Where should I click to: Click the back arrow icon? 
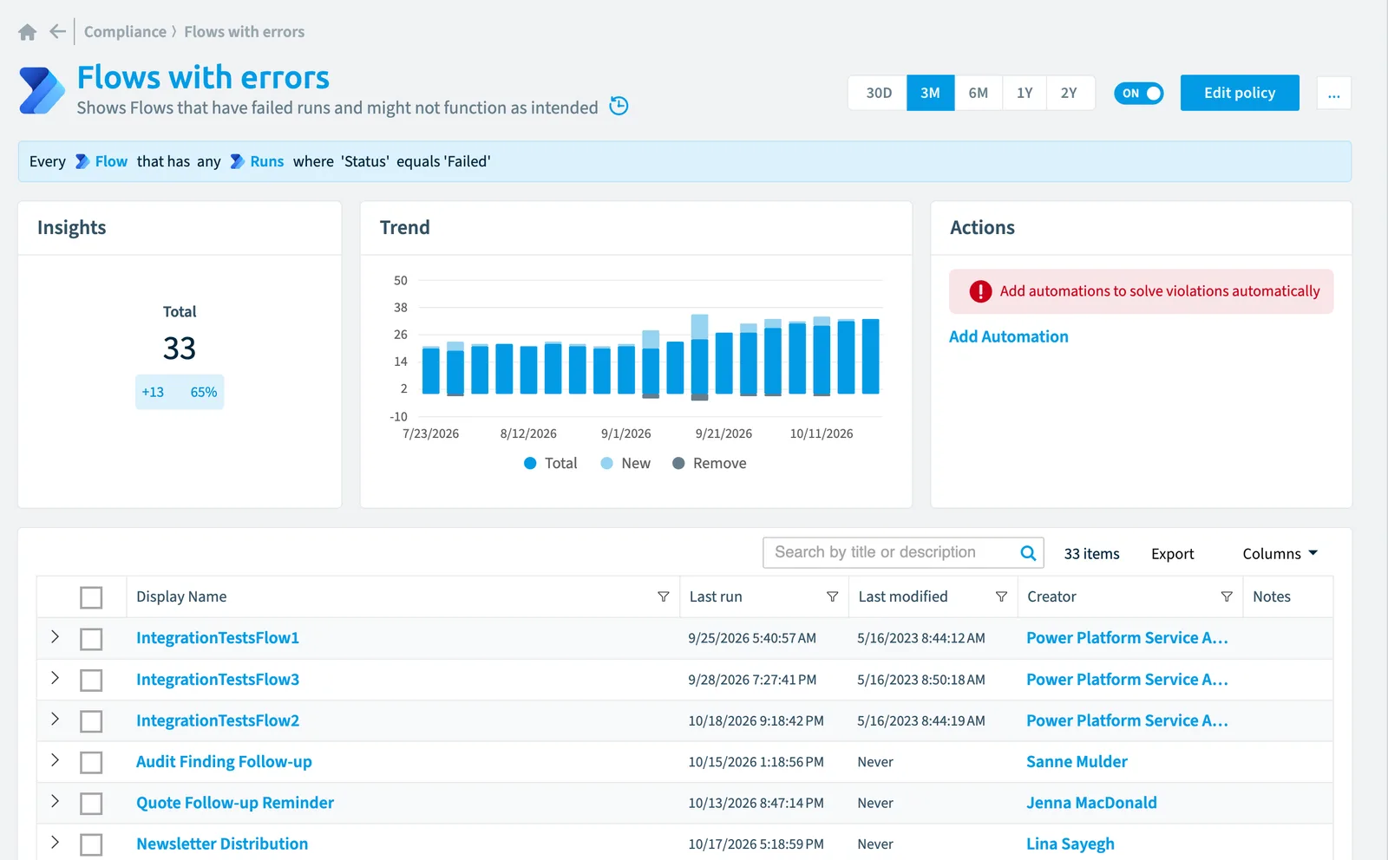pyautogui.click(x=57, y=32)
